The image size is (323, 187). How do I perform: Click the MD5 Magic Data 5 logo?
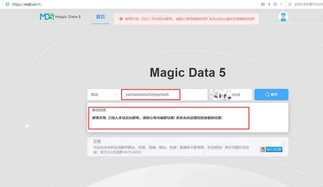click(x=60, y=16)
